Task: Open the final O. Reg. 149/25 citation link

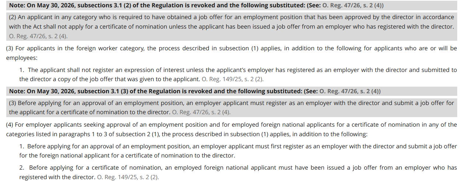Action: click(x=128, y=177)
